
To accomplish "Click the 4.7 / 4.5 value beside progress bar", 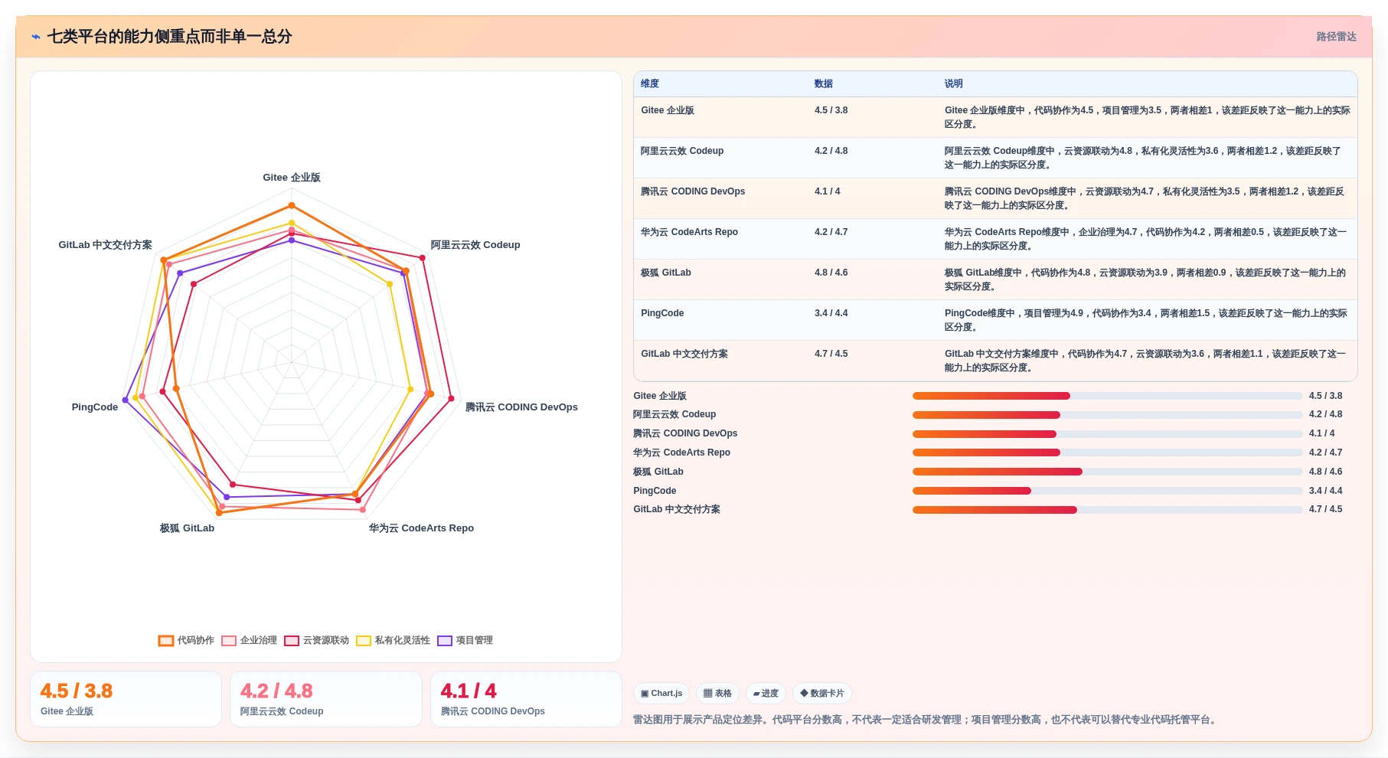I will (x=1325, y=509).
